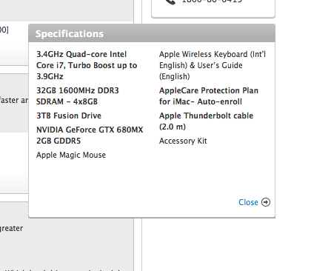The height and width of the screenshot is (271, 311).
Task: Select the Accessory Kit entry
Action: (x=183, y=141)
